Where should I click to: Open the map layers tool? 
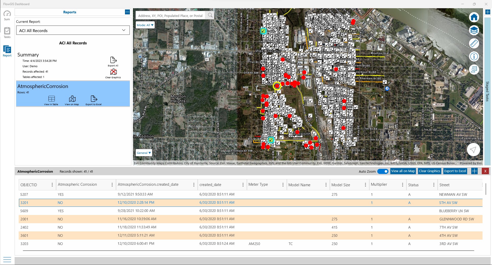474,30
